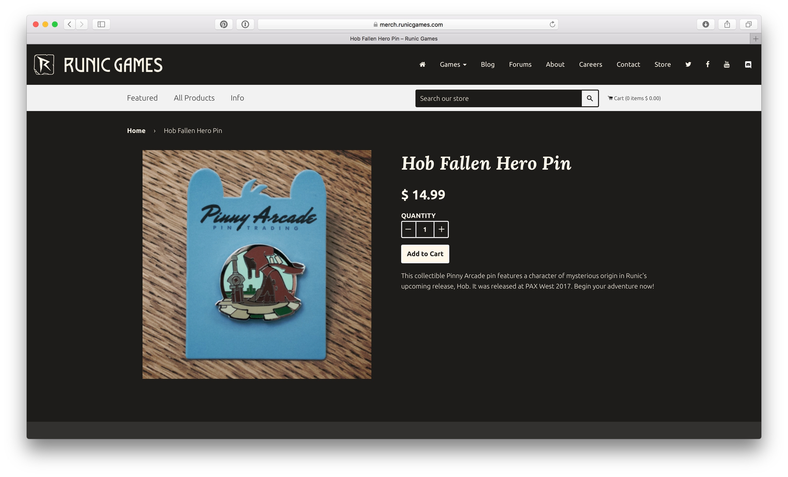Open the Cart link showing 0 items
Image resolution: width=788 pixels, height=477 pixels.
(634, 98)
